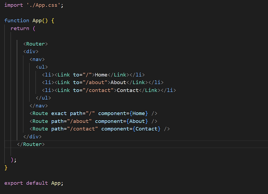This screenshot has width=268, height=194.
Task: Click the Route path="/about" line
Action: (93, 121)
